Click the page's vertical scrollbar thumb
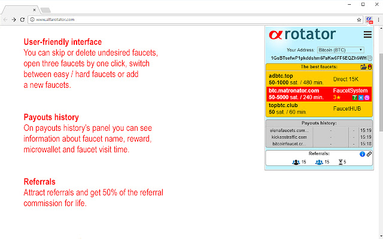Image resolution: width=383 pixels, height=239 pixels. [381, 92]
